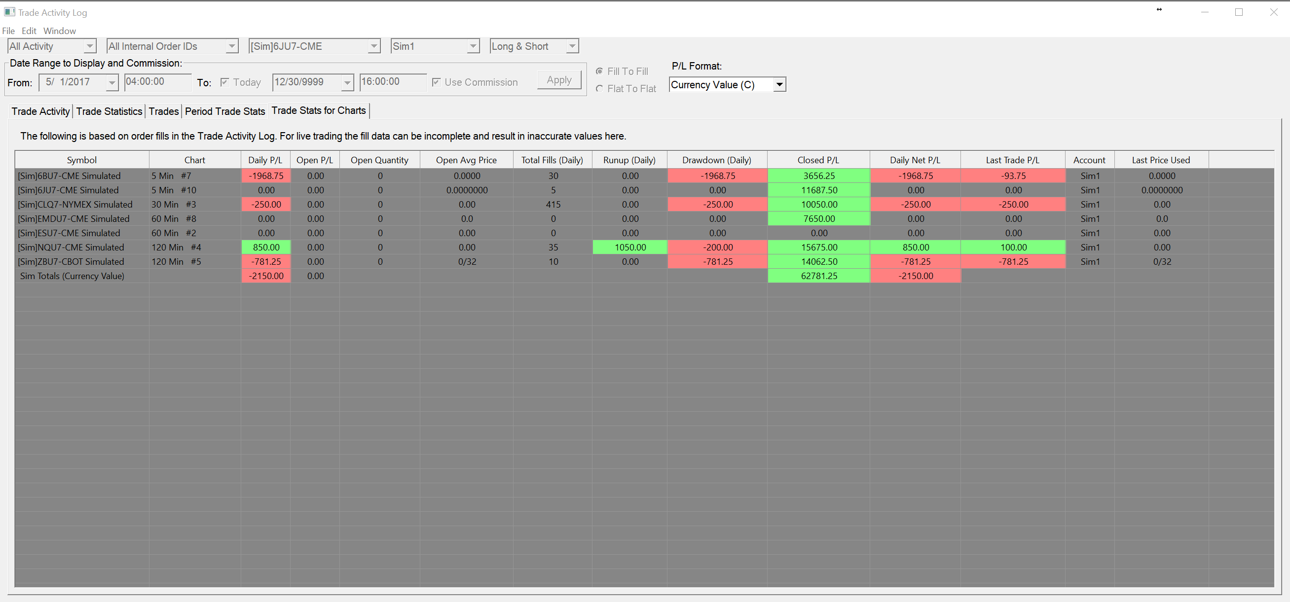Click the Closed P/L column header
This screenshot has width=1290, height=602.
[818, 160]
